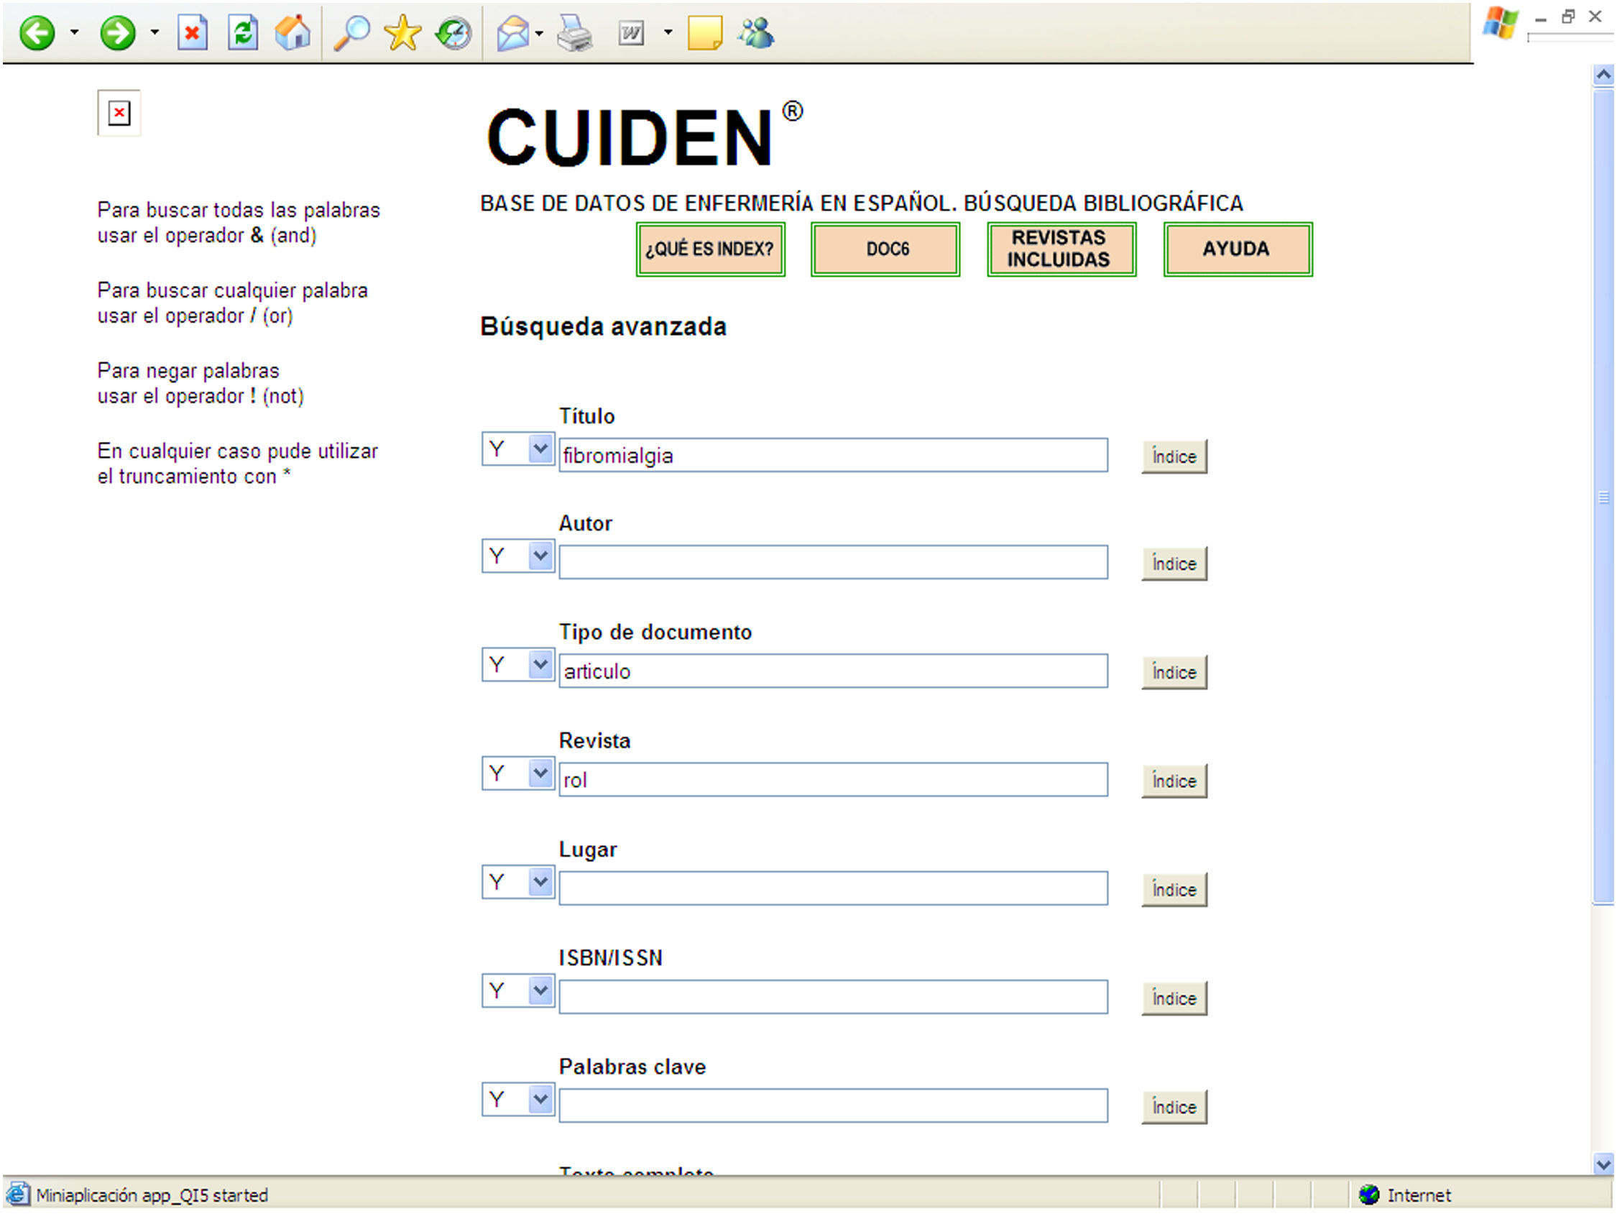Open the History clock icon
Image resolution: width=1617 pixels, height=1214 pixels.
pos(453,33)
